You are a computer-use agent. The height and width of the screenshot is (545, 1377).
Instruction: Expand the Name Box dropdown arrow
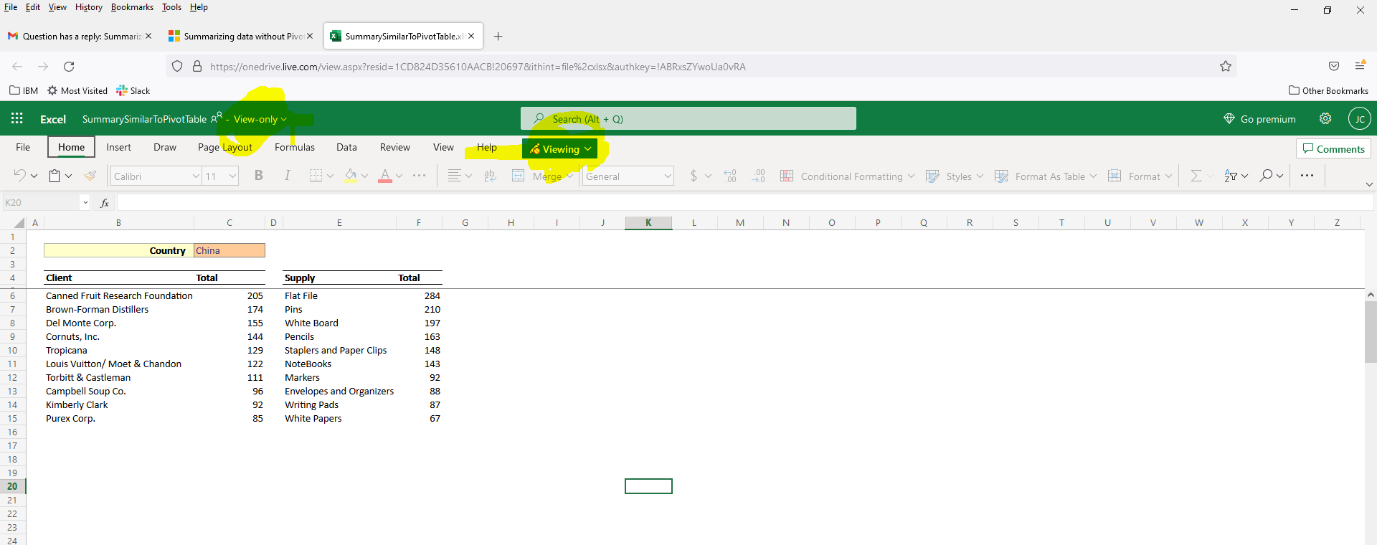[85, 203]
